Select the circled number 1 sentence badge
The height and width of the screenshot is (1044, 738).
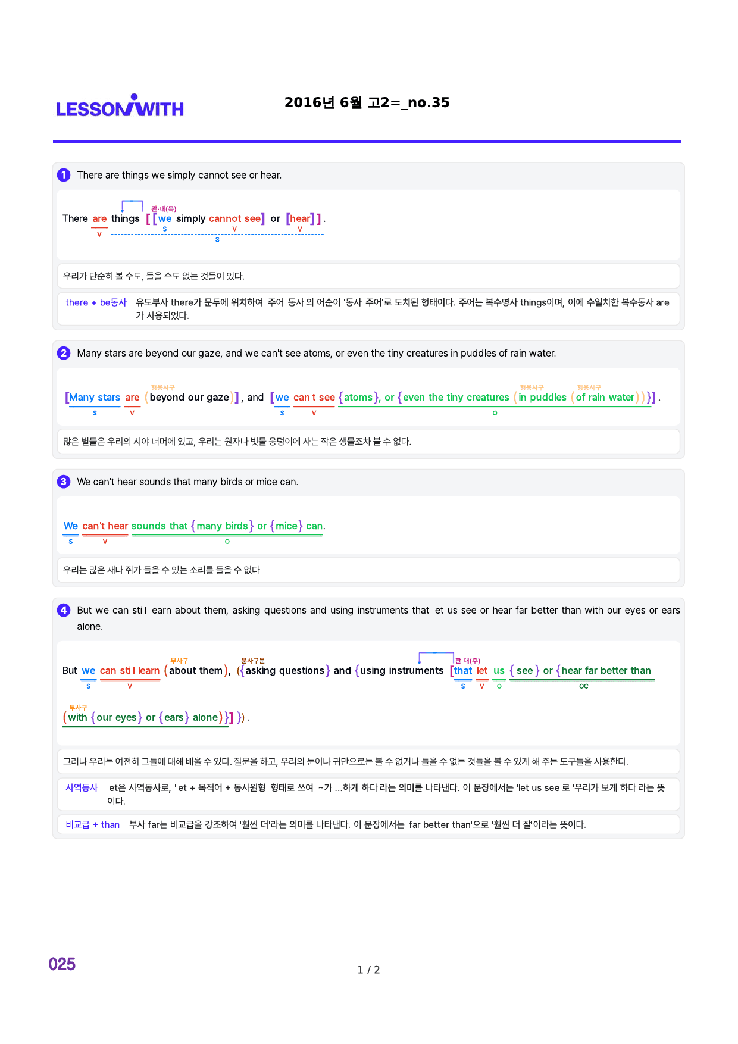(x=64, y=175)
